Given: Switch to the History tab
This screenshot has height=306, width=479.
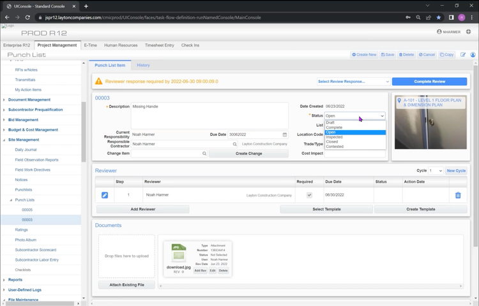Looking at the screenshot, I should coord(143,65).
